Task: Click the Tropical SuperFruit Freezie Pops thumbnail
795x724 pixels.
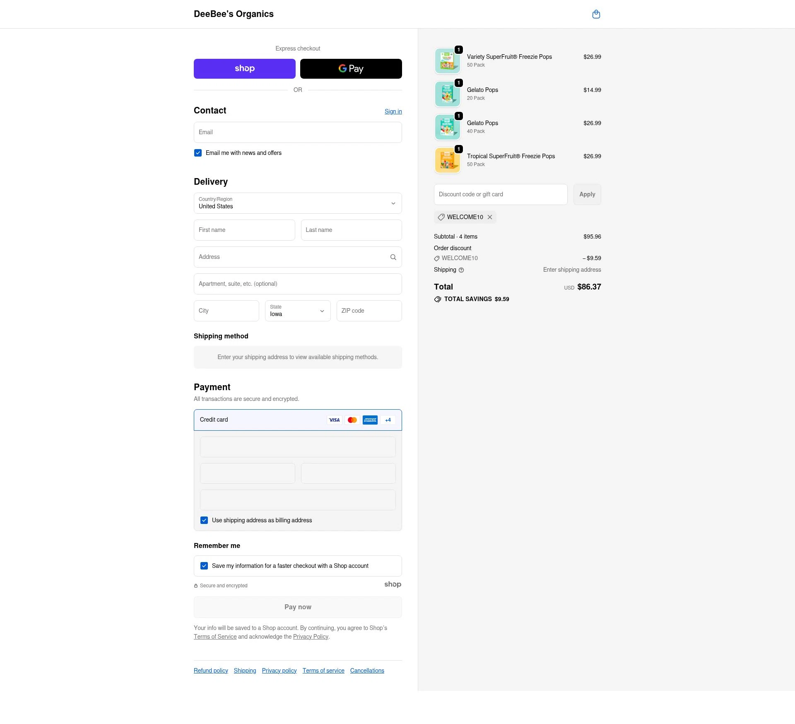Action: (447, 160)
